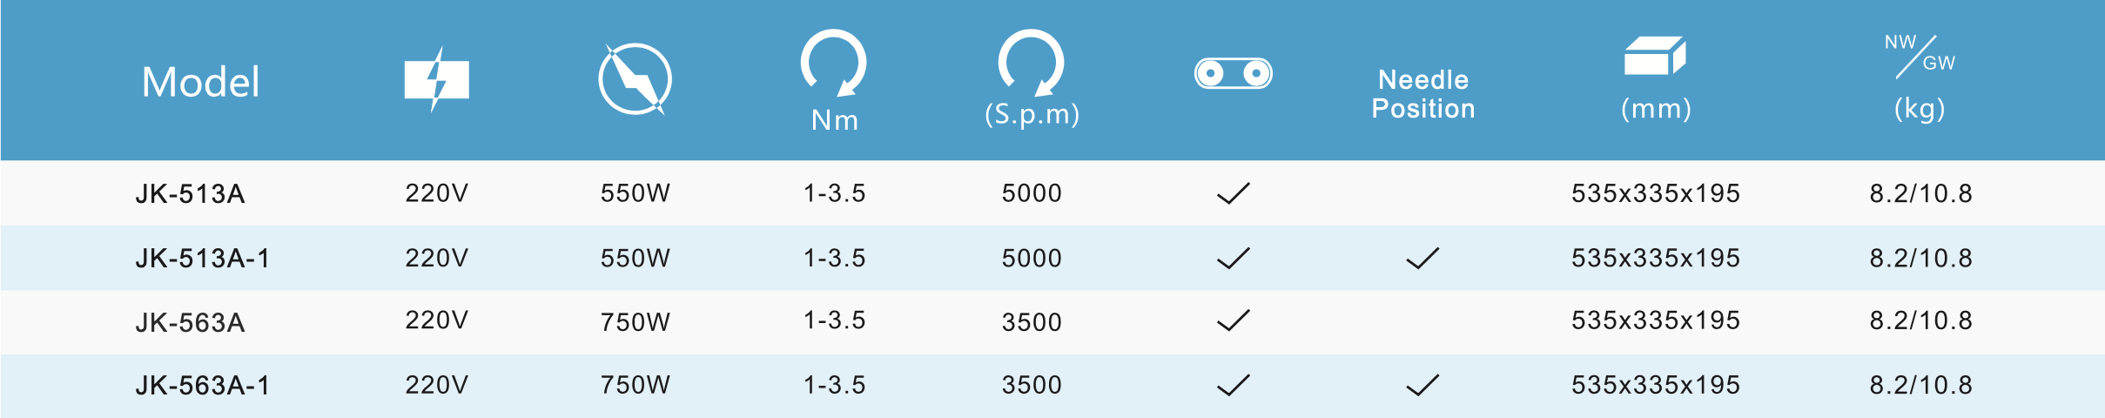Select the JK-513A model row label

pos(190,193)
